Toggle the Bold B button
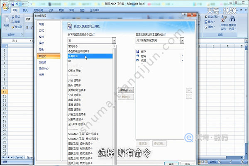The width and height of the screenshot is (249, 166). coord(27,27)
